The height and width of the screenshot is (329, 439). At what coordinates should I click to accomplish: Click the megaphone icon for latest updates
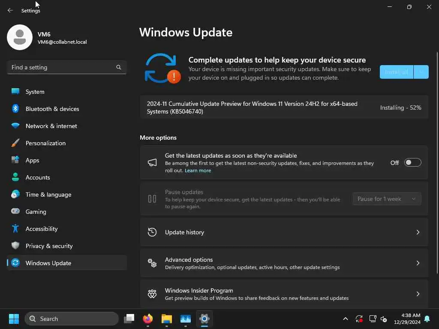coord(152,162)
